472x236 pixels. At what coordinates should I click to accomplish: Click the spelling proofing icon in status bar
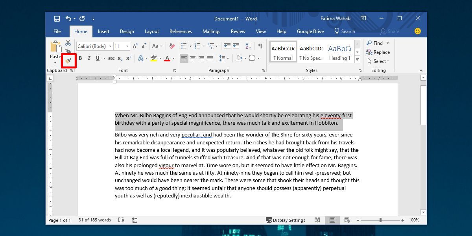pos(121,220)
